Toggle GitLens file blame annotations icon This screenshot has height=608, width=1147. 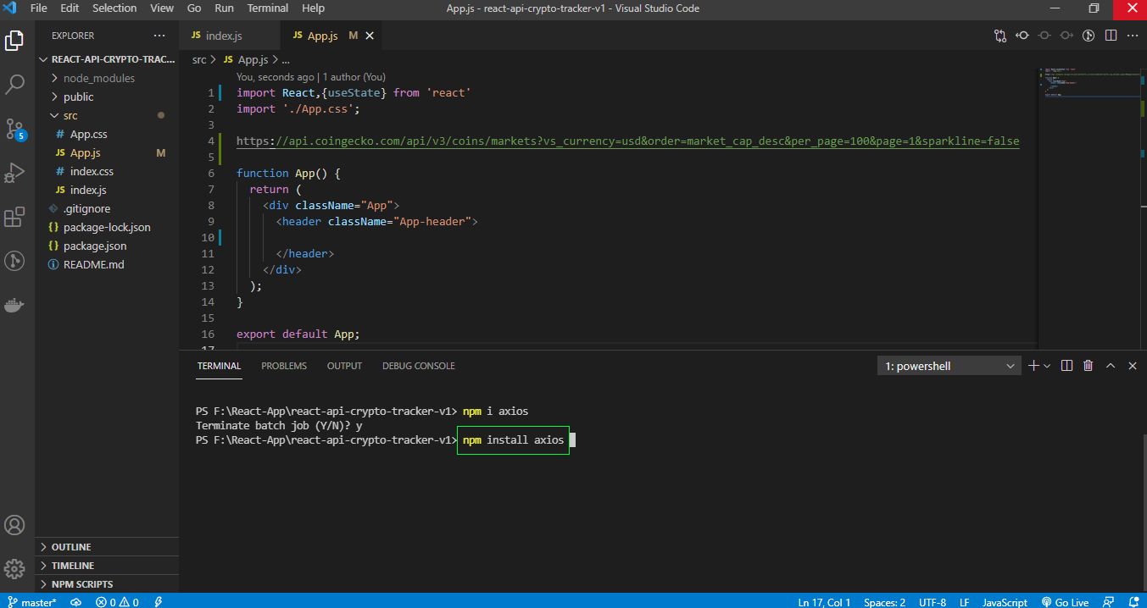[1089, 36]
